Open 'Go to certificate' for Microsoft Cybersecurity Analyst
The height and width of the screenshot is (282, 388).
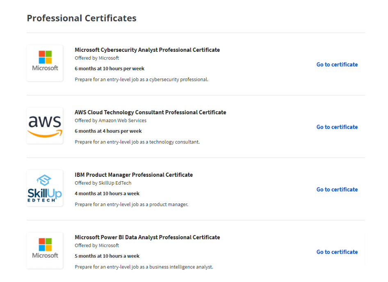click(337, 65)
